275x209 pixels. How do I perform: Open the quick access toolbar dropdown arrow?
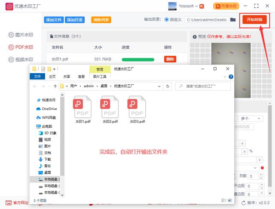[55, 69]
